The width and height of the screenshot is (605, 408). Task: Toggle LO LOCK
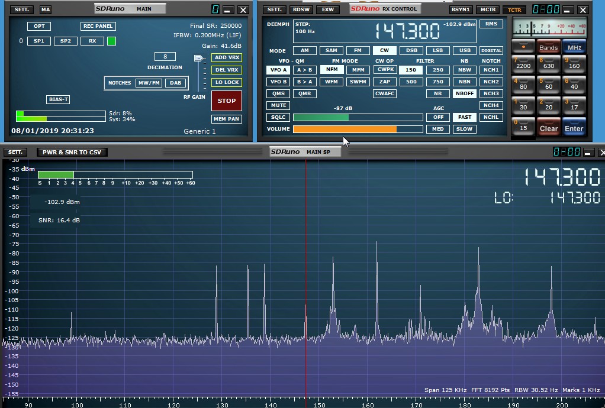[227, 82]
